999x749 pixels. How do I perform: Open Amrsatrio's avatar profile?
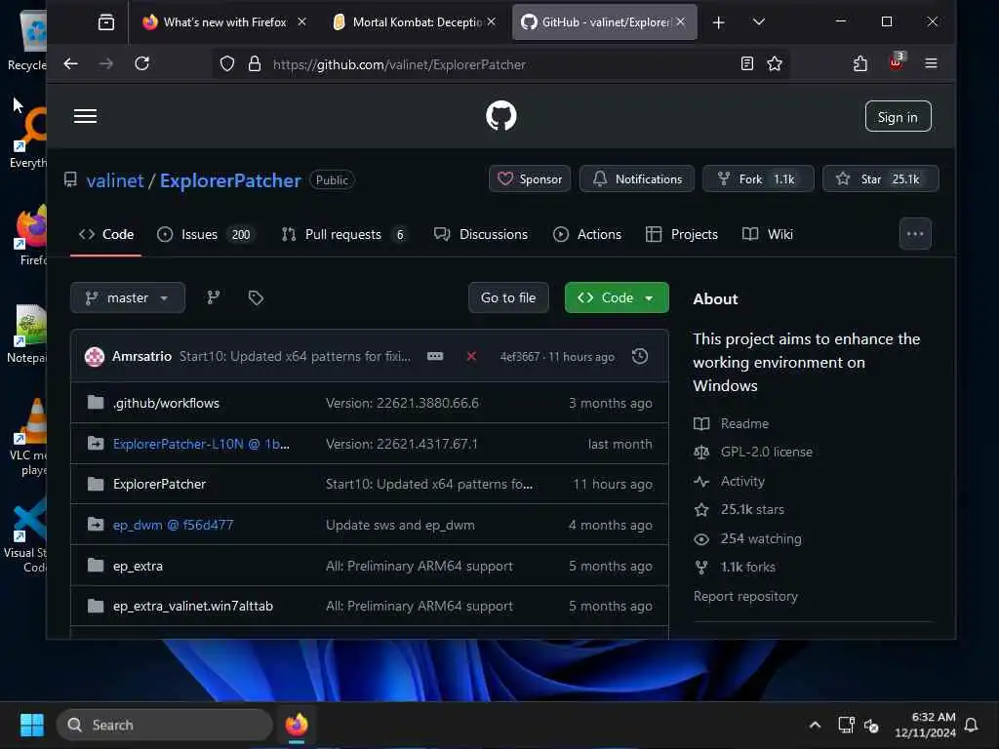pyautogui.click(x=95, y=357)
